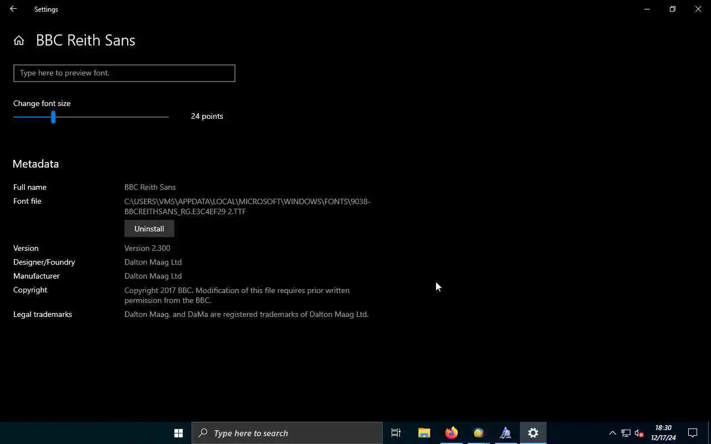Launch Firefox from the taskbar
Viewport: 711px width, 444px height.
coord(452,433)
